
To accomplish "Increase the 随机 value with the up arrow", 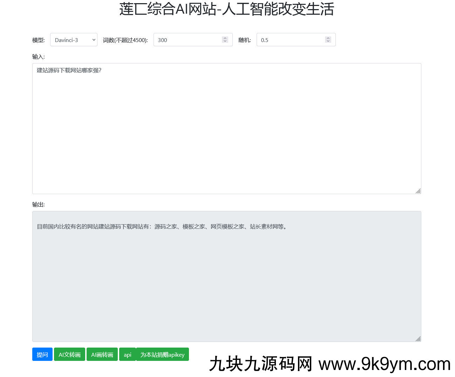I will [x=328, y=38].
